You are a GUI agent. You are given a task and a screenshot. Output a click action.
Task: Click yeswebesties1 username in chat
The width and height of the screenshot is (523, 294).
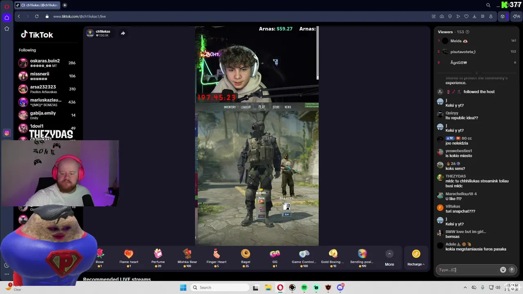tap(459, 151)
